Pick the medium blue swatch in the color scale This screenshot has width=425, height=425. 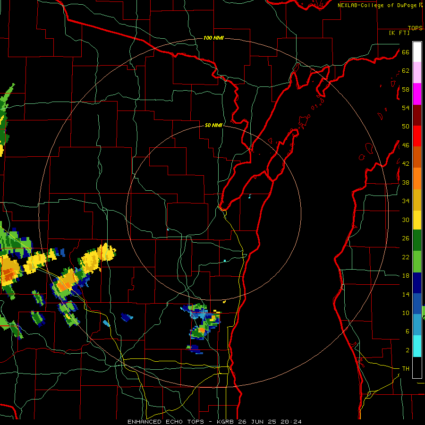(x=417, y=304)
